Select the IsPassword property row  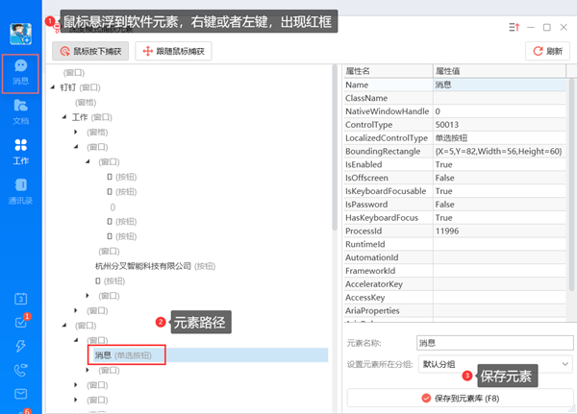click(455, 204)
